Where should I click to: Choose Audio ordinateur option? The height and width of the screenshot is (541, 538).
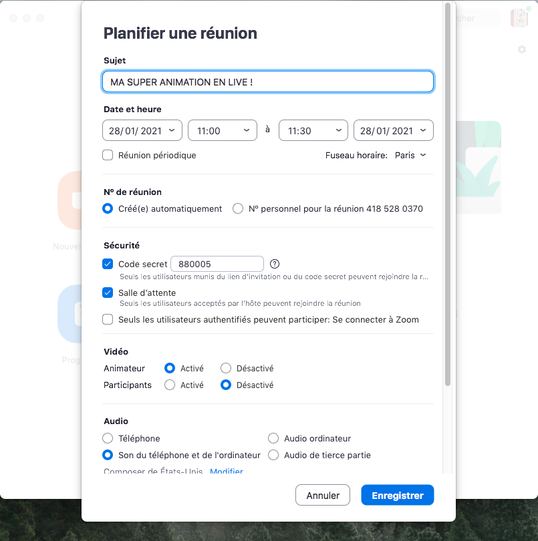273,438
